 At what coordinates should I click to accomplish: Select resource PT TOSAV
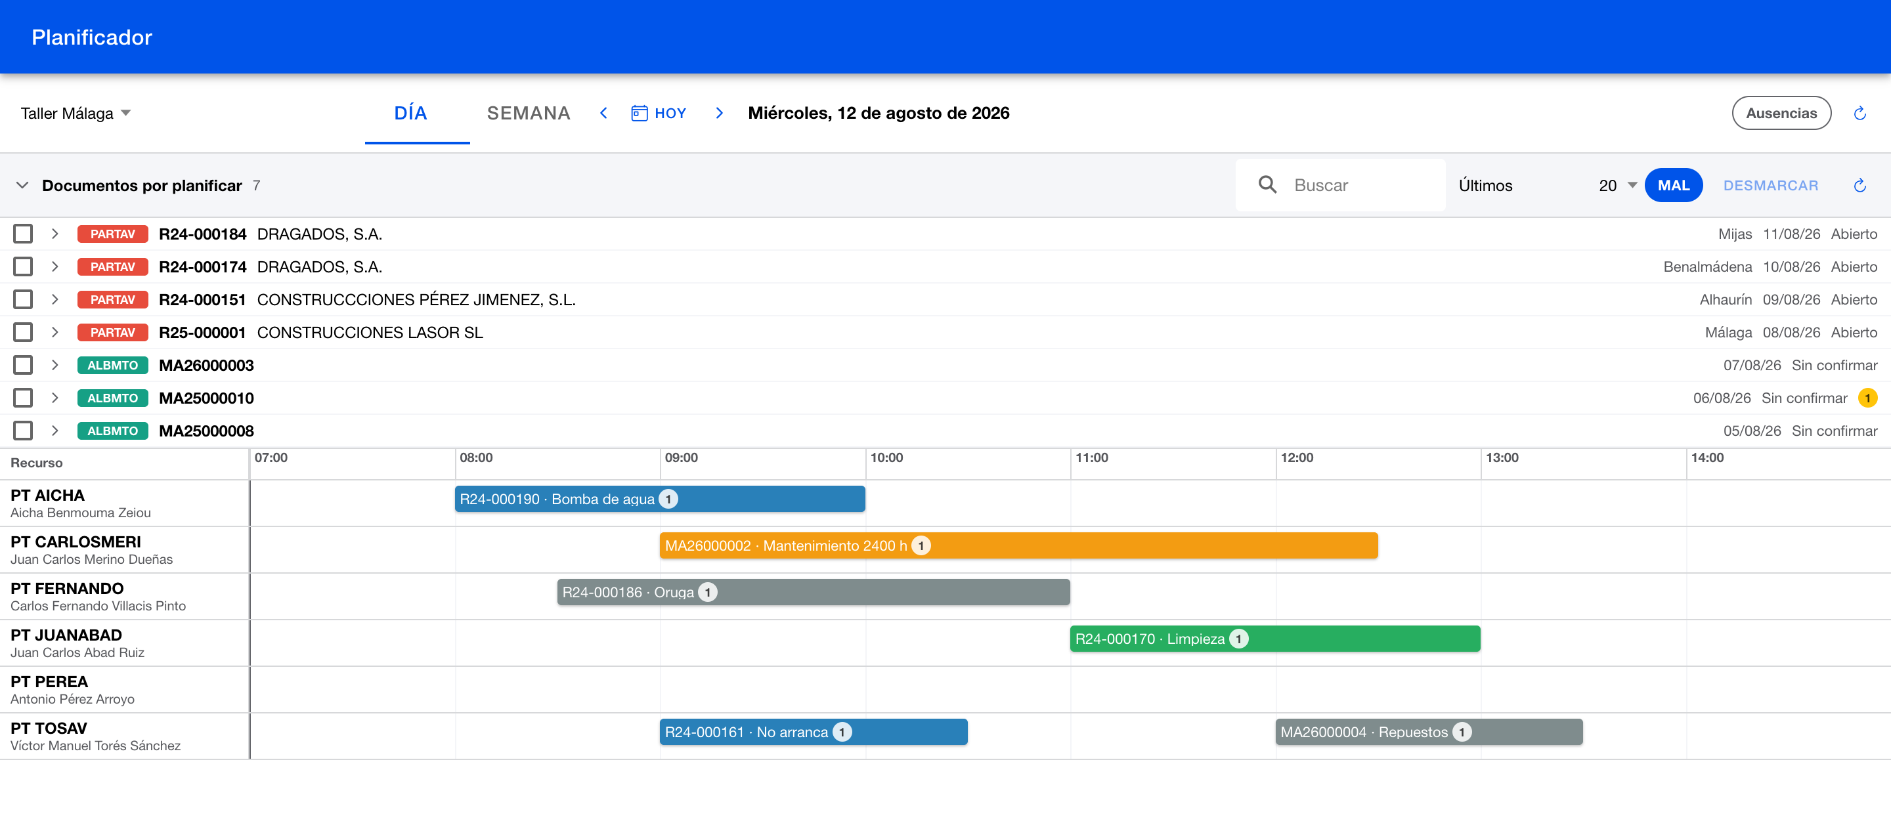tap(125, 736)
